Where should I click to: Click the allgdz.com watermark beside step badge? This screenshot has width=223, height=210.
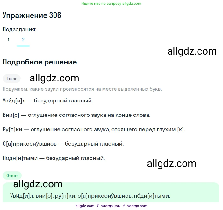pos(54,78)
